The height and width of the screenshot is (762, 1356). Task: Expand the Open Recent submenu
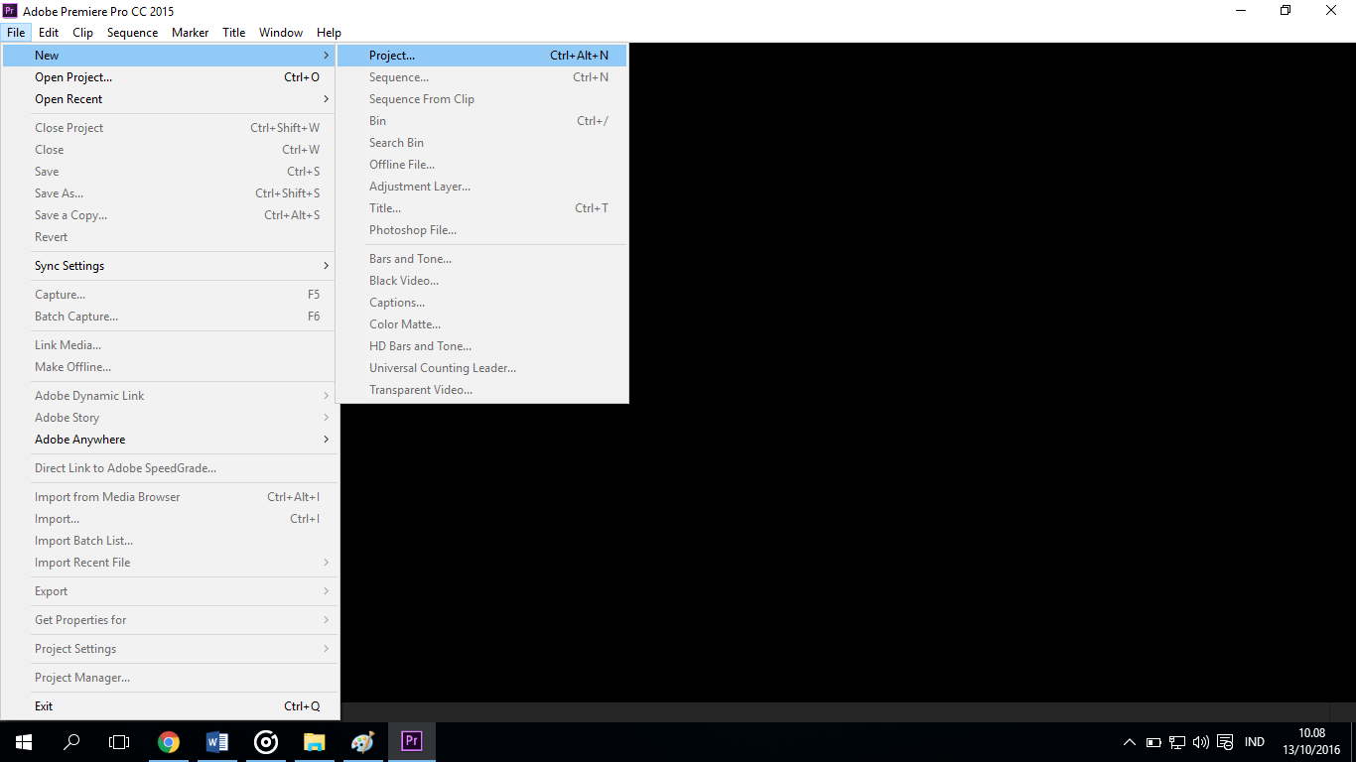(x=171, y=99)
